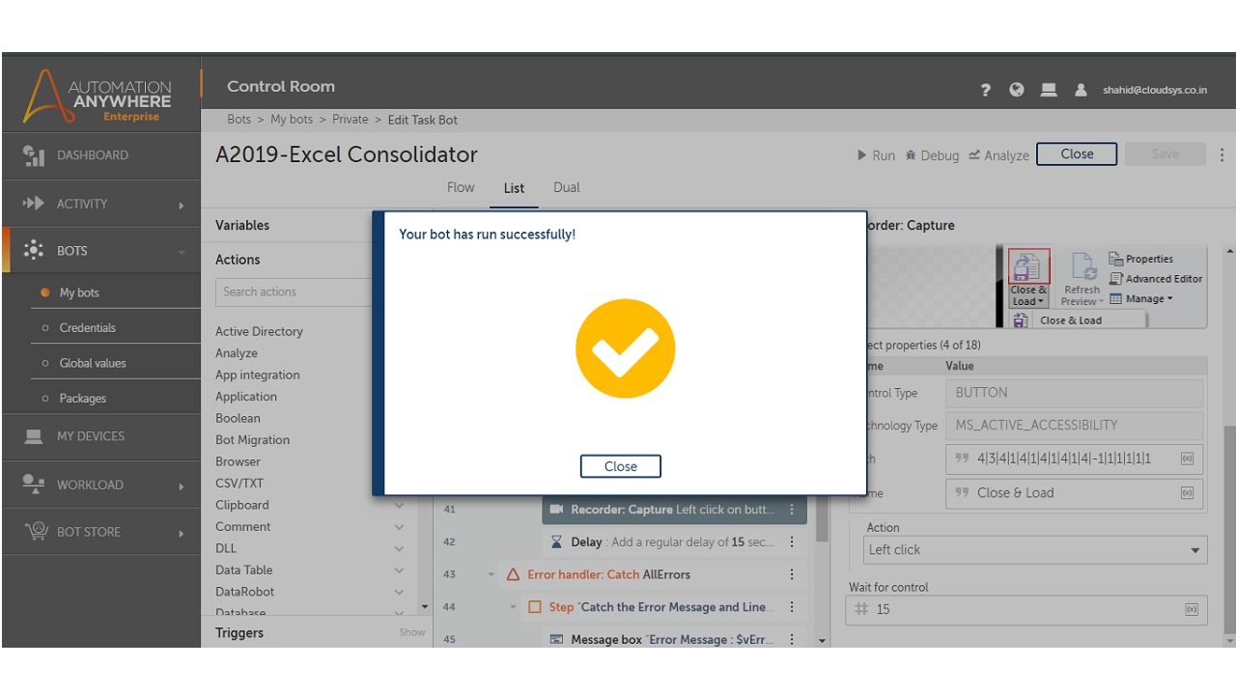Expand the Bot Store sidebar menu arrow
Screen dimensions: 1236x695
[x=181, y=533]
